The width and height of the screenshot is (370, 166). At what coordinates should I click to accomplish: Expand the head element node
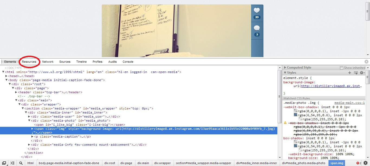point(7,76)
